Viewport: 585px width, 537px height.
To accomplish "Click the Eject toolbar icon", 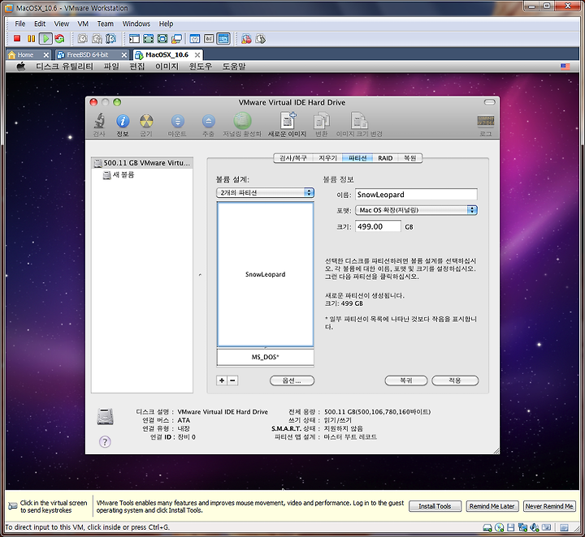I will (x=209, y=121).
